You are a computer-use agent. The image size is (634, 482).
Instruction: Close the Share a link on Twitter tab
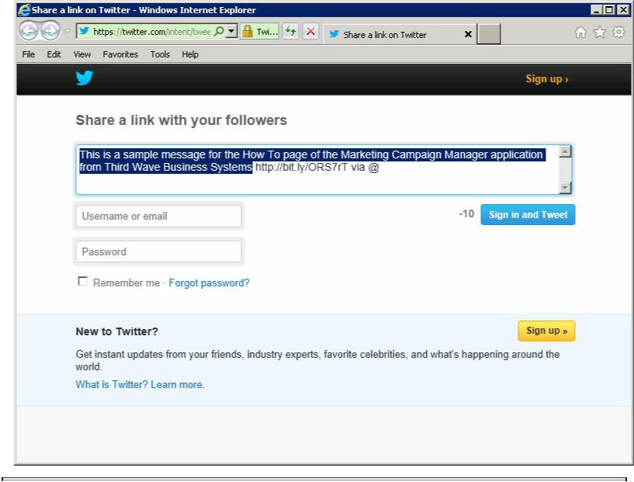468,34
